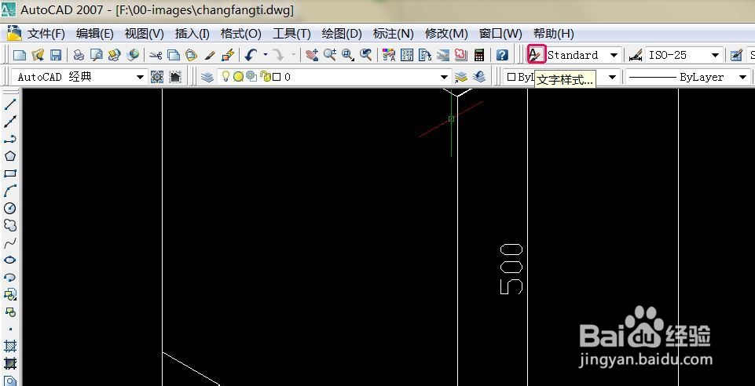This screenshot has width=755, height=386.
Task: Click Make Object's Layer Current icon
Action: click(461, 77)
